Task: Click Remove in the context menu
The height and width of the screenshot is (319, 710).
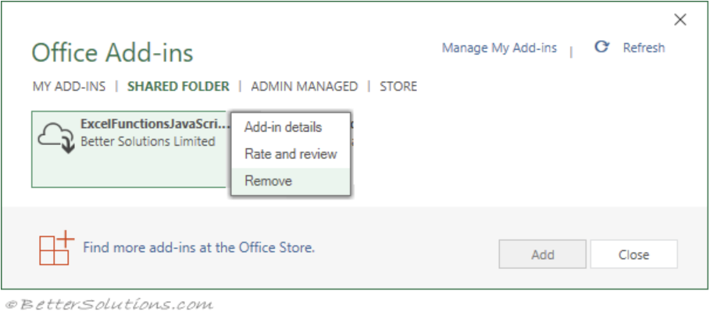Action: coord(268,181)
